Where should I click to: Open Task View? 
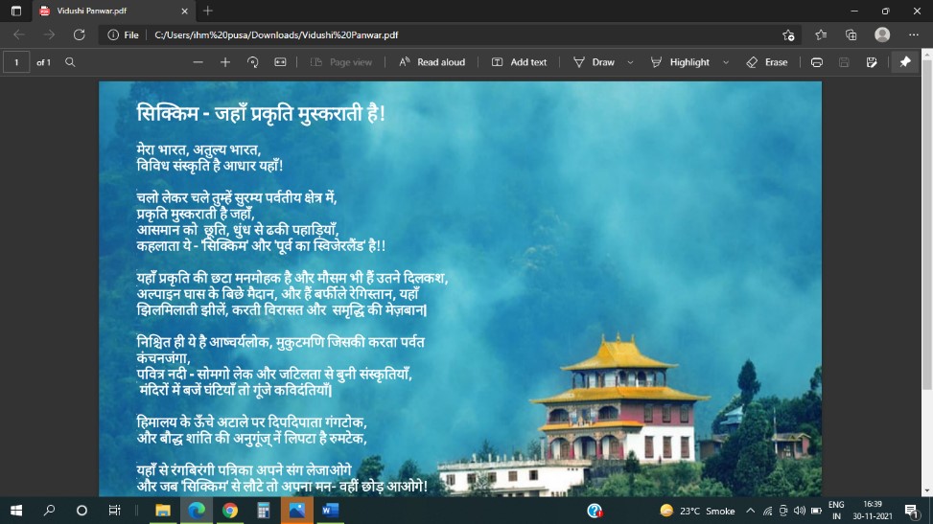(114, 511)
